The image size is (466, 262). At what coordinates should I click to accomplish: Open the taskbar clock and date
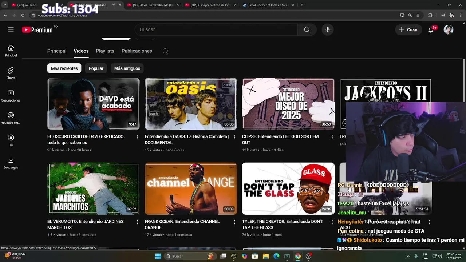point(454,256)
